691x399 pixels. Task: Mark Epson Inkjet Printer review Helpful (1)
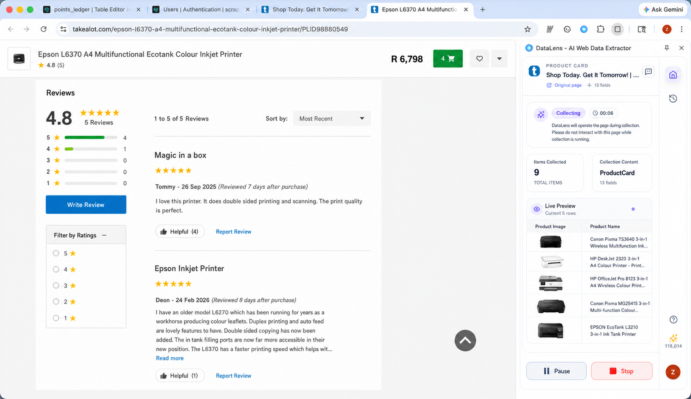click(x=180, y=376)
